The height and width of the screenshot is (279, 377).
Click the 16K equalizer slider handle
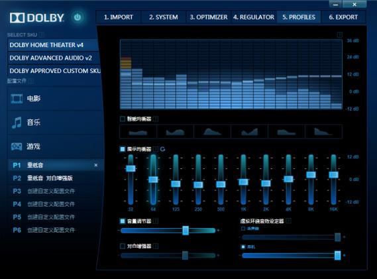point(333,175)
